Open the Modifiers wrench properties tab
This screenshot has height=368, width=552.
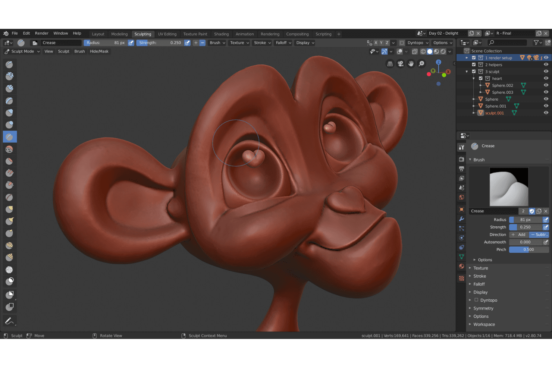tap(462, 219)
